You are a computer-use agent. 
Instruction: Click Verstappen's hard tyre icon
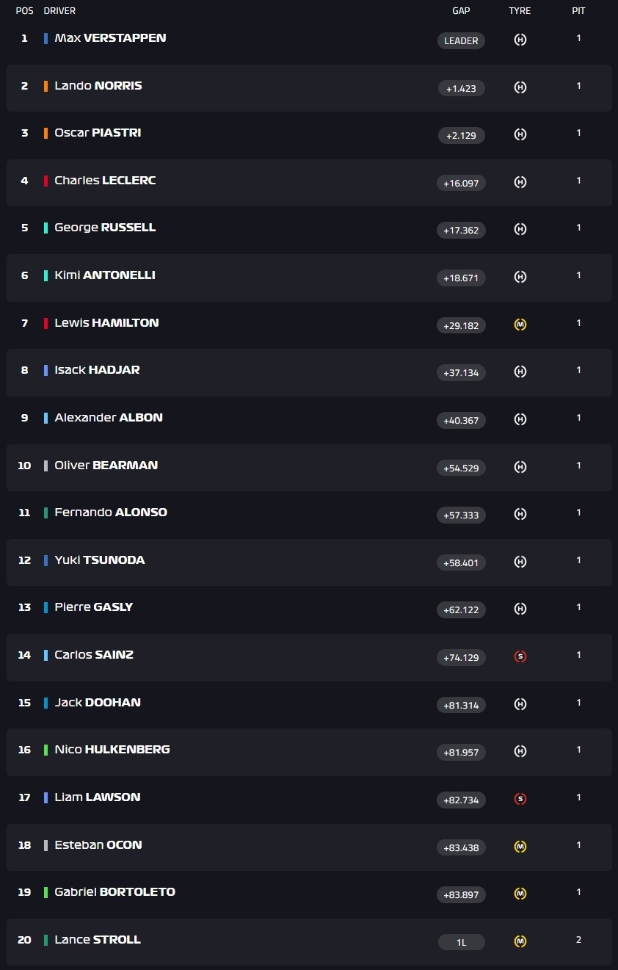520,40
